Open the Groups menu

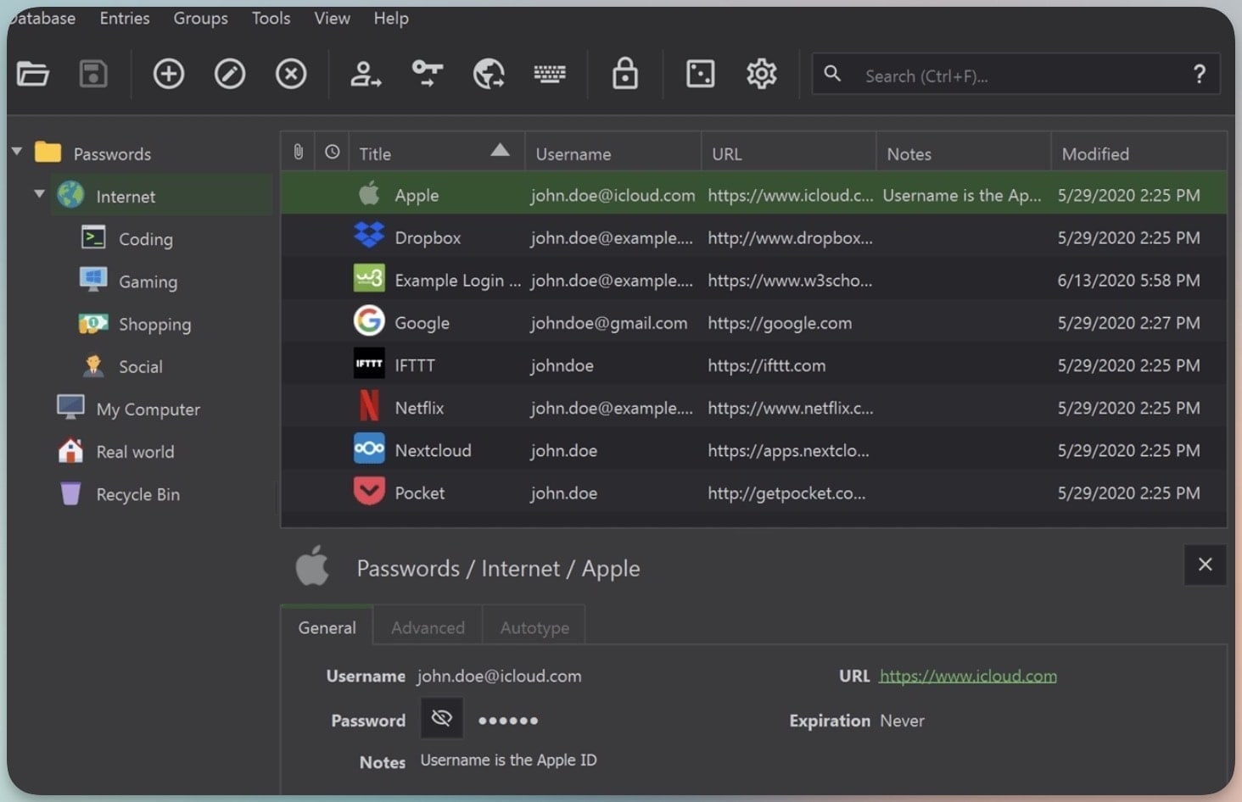pyautogui.click(x=200, y=18)
